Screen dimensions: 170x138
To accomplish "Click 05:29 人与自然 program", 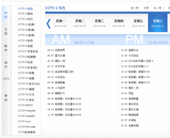I will [x=56, y=88].
